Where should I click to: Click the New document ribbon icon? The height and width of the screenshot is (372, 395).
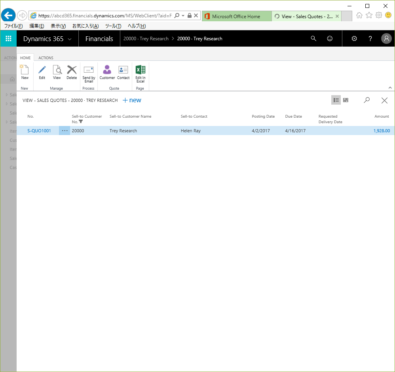pos(25,70)
